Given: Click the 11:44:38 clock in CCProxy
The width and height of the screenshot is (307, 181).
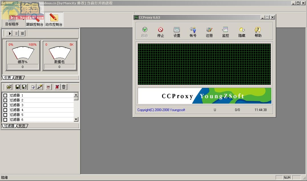Looking at the screenshot, I should click(261, 110).
